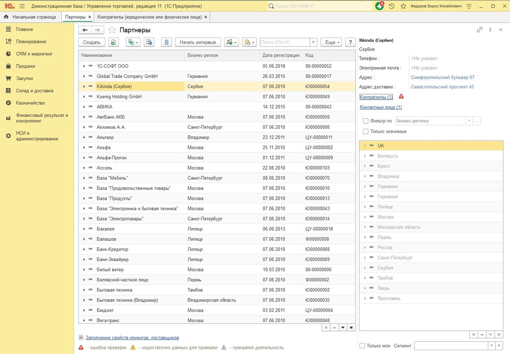
Task: Switch to the Начальная страница tab
Action: click(x=30, y=17)
